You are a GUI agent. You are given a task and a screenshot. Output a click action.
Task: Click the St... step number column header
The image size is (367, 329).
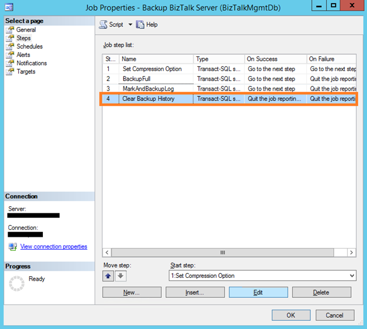click(x=111, y=59)
